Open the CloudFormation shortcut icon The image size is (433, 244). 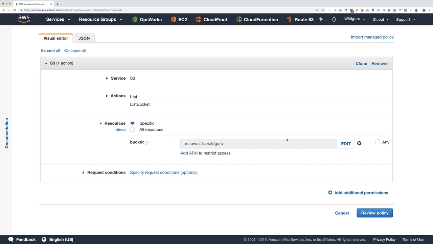tap(239, 20)
